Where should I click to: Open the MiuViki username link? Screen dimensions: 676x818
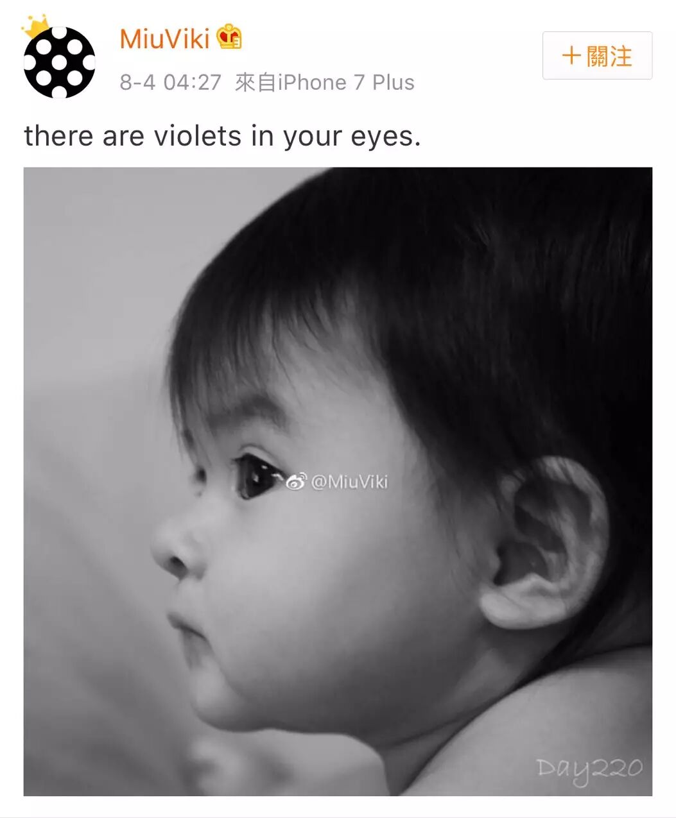tap(165, 39)
